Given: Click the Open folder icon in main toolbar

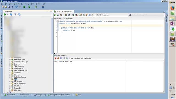Looking at the screenshot, I should tap(6, 7).
